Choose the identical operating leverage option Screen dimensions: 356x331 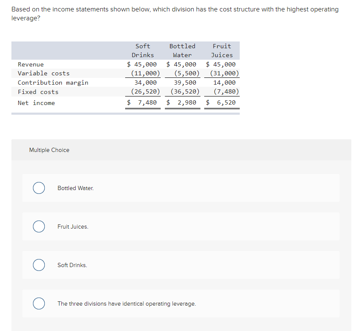click(x=38, y=303)
